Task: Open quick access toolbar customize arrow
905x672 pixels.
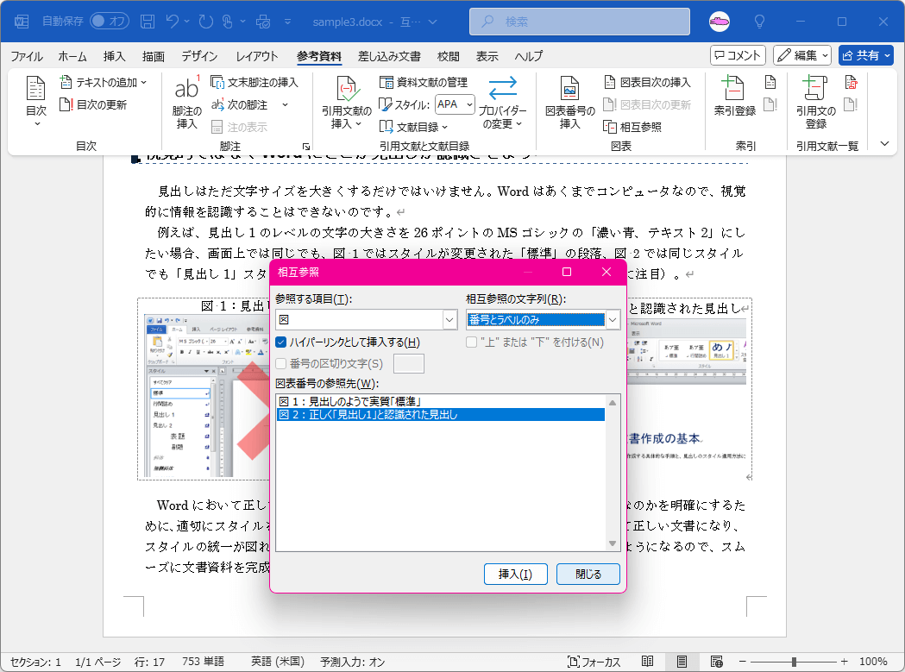Action: [287, 22]
